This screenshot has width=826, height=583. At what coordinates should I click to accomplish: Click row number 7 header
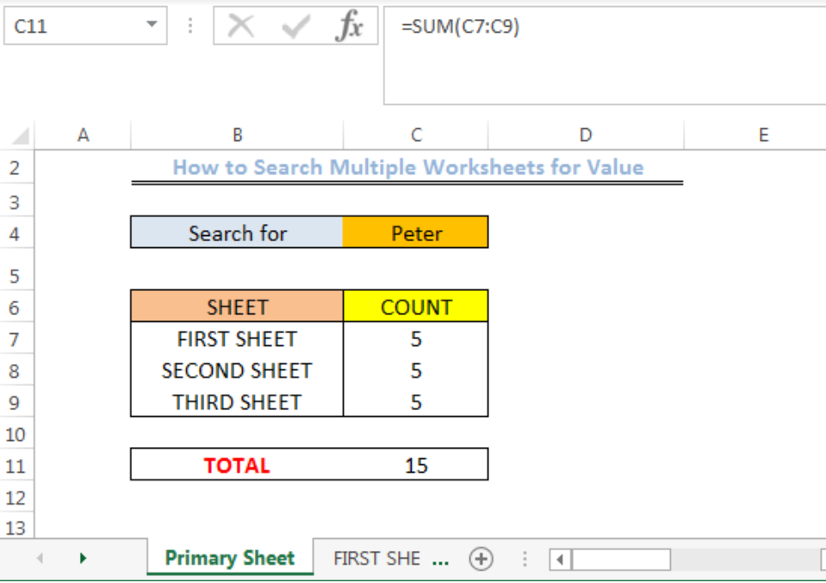pyautogui.click(x=16, y=339)
